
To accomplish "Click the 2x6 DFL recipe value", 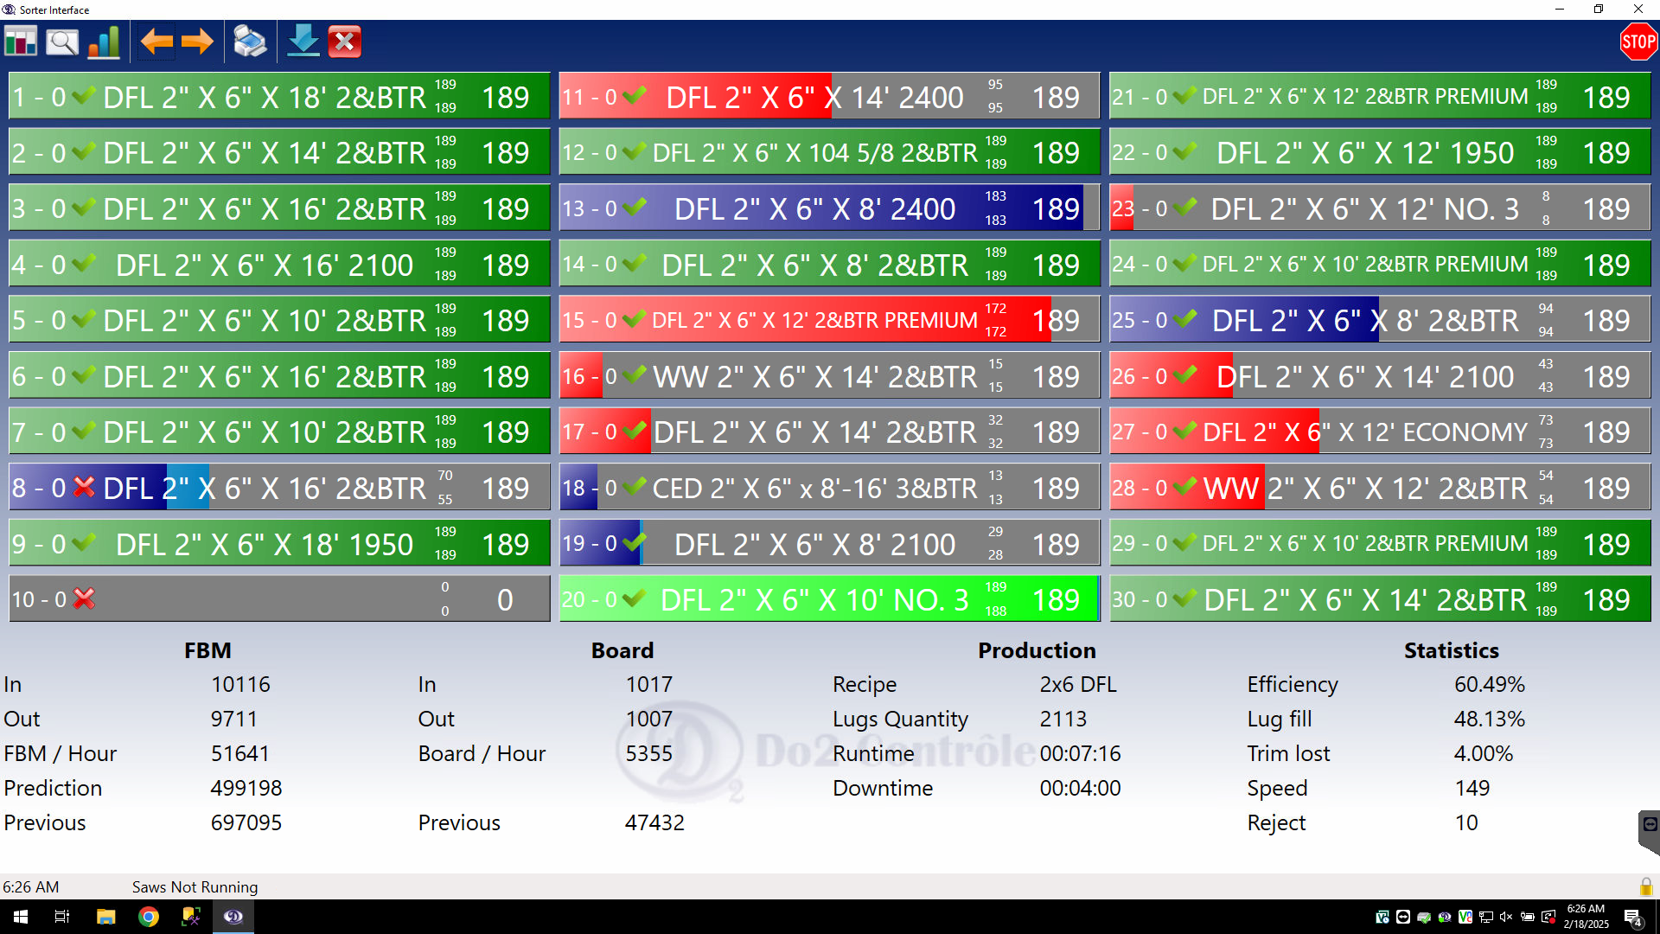I will click(x=1078, y=684).
